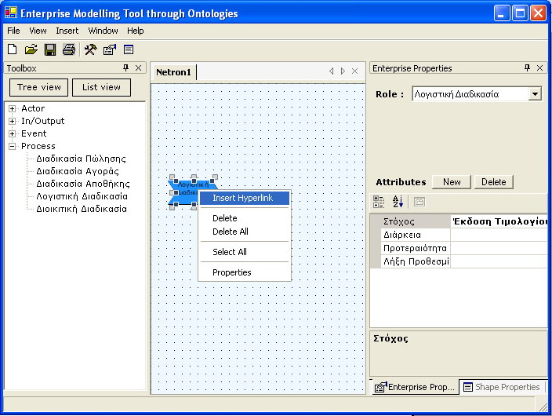Expand the In/Output tree node
This screenshot has height=416, width=552.
coord(12,122)
